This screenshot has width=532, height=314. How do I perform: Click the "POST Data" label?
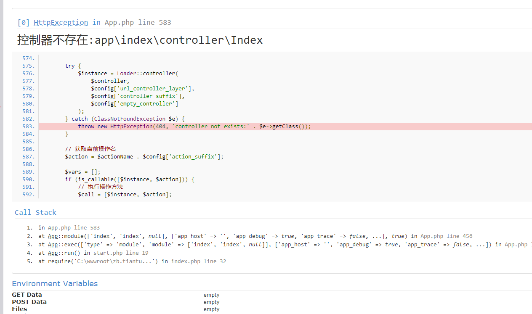coord(29,302)
